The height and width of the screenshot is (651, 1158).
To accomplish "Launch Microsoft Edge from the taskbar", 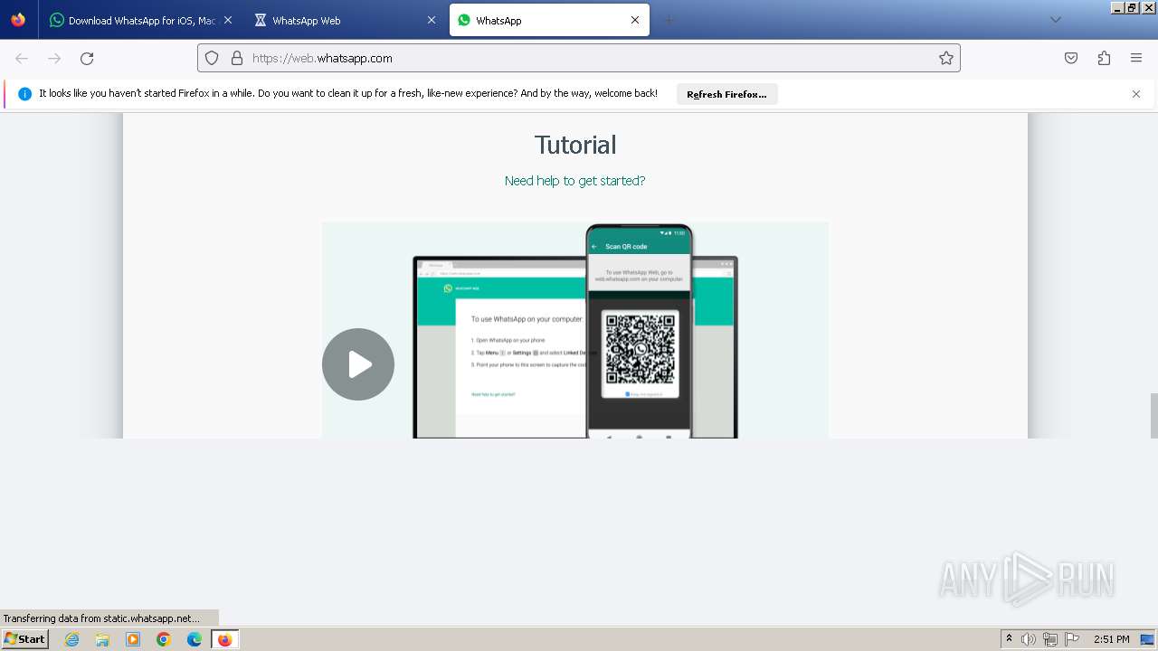I will 195,639.
